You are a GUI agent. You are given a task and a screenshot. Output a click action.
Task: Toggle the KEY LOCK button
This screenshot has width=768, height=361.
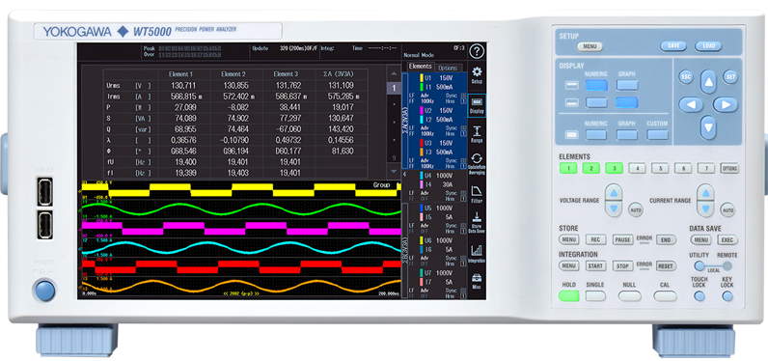(x=727, y=296)
